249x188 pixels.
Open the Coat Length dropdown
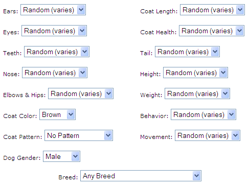[x=212, y=10]
